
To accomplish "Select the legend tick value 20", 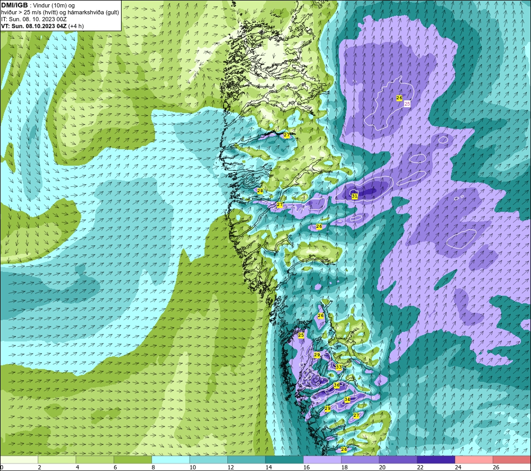I will pos(382,467).
